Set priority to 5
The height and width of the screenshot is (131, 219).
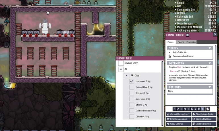coord(188,109)
